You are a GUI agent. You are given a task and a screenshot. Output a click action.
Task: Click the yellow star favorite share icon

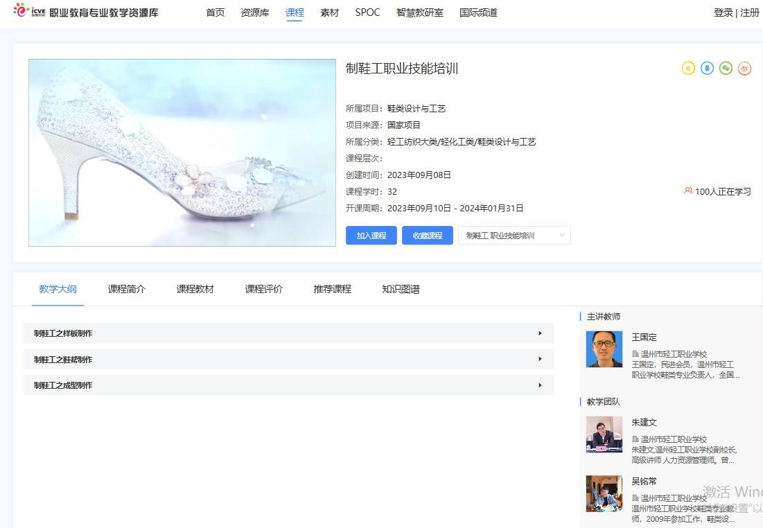[x=688, y=68]
